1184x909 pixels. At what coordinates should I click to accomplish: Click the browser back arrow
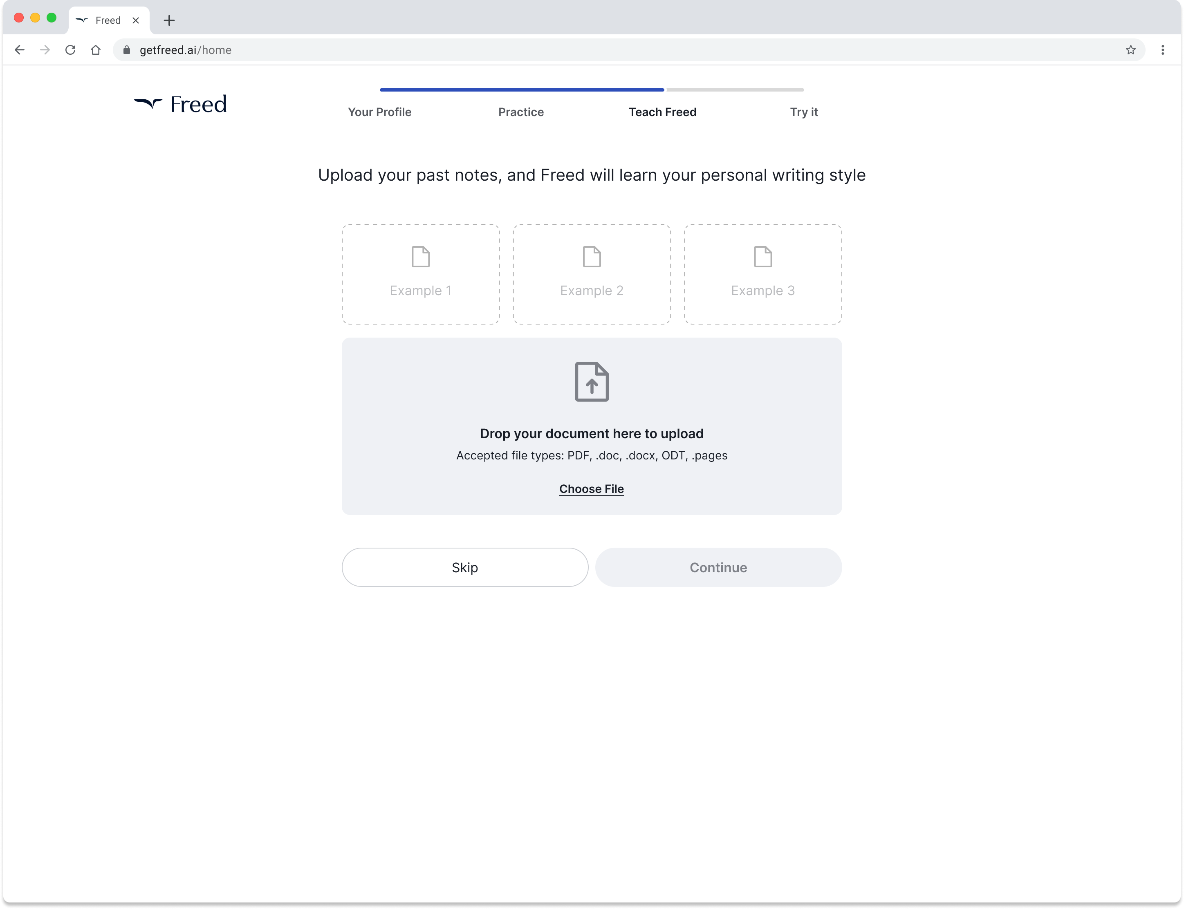[20, 50]
